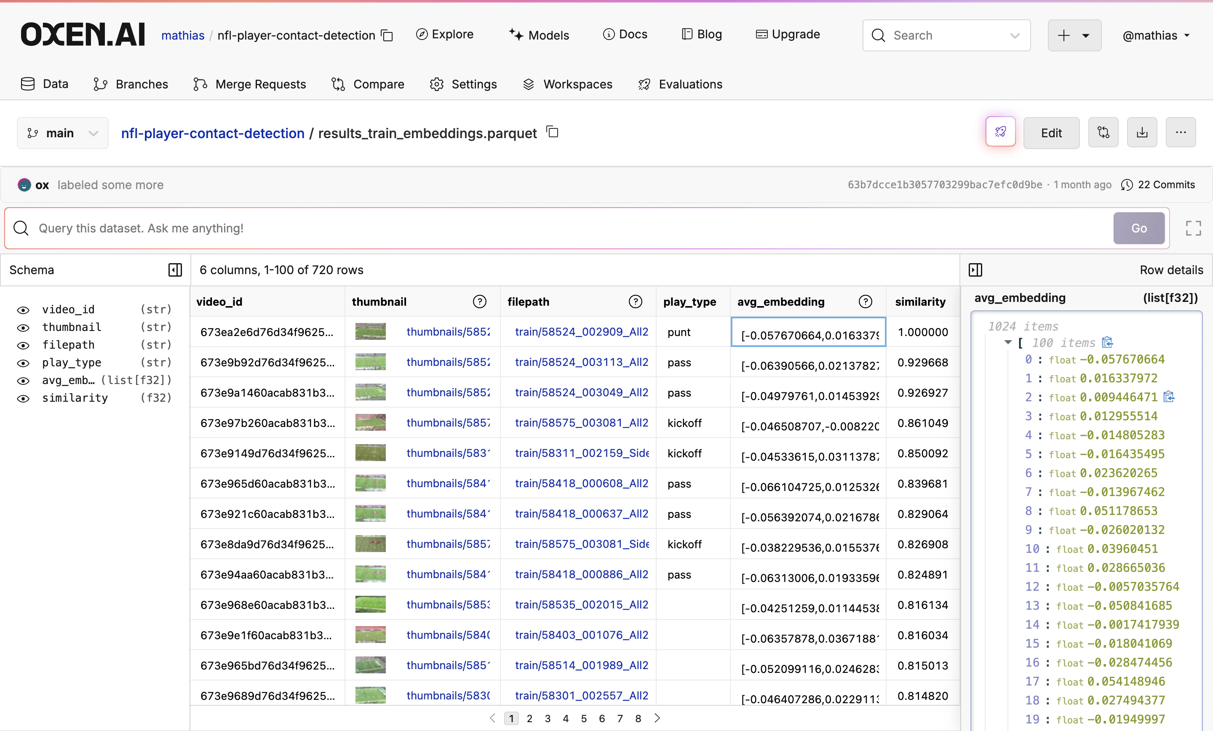Go to page 3 of the results
The image size is (1213, 731).
click(x=548, y=718)
